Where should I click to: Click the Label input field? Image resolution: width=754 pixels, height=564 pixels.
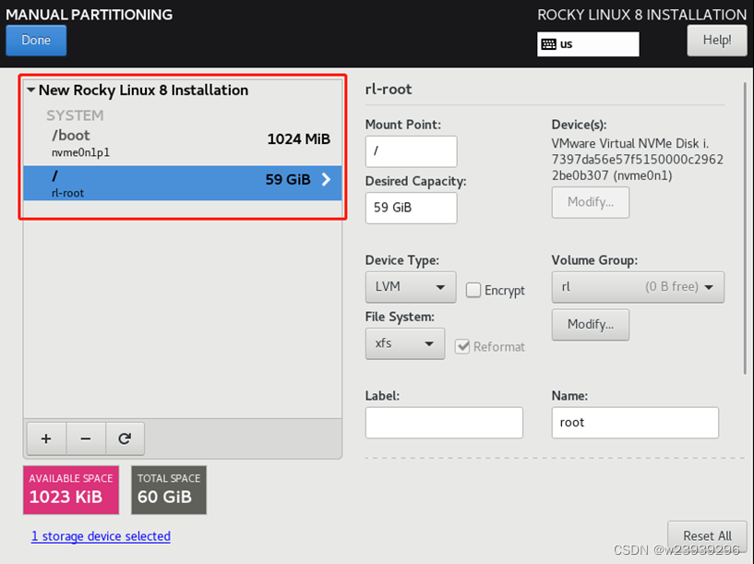click(x=444, y=423)
